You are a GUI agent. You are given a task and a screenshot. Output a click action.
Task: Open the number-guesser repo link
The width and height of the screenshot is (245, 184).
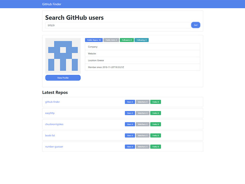[x=54, y=147]
